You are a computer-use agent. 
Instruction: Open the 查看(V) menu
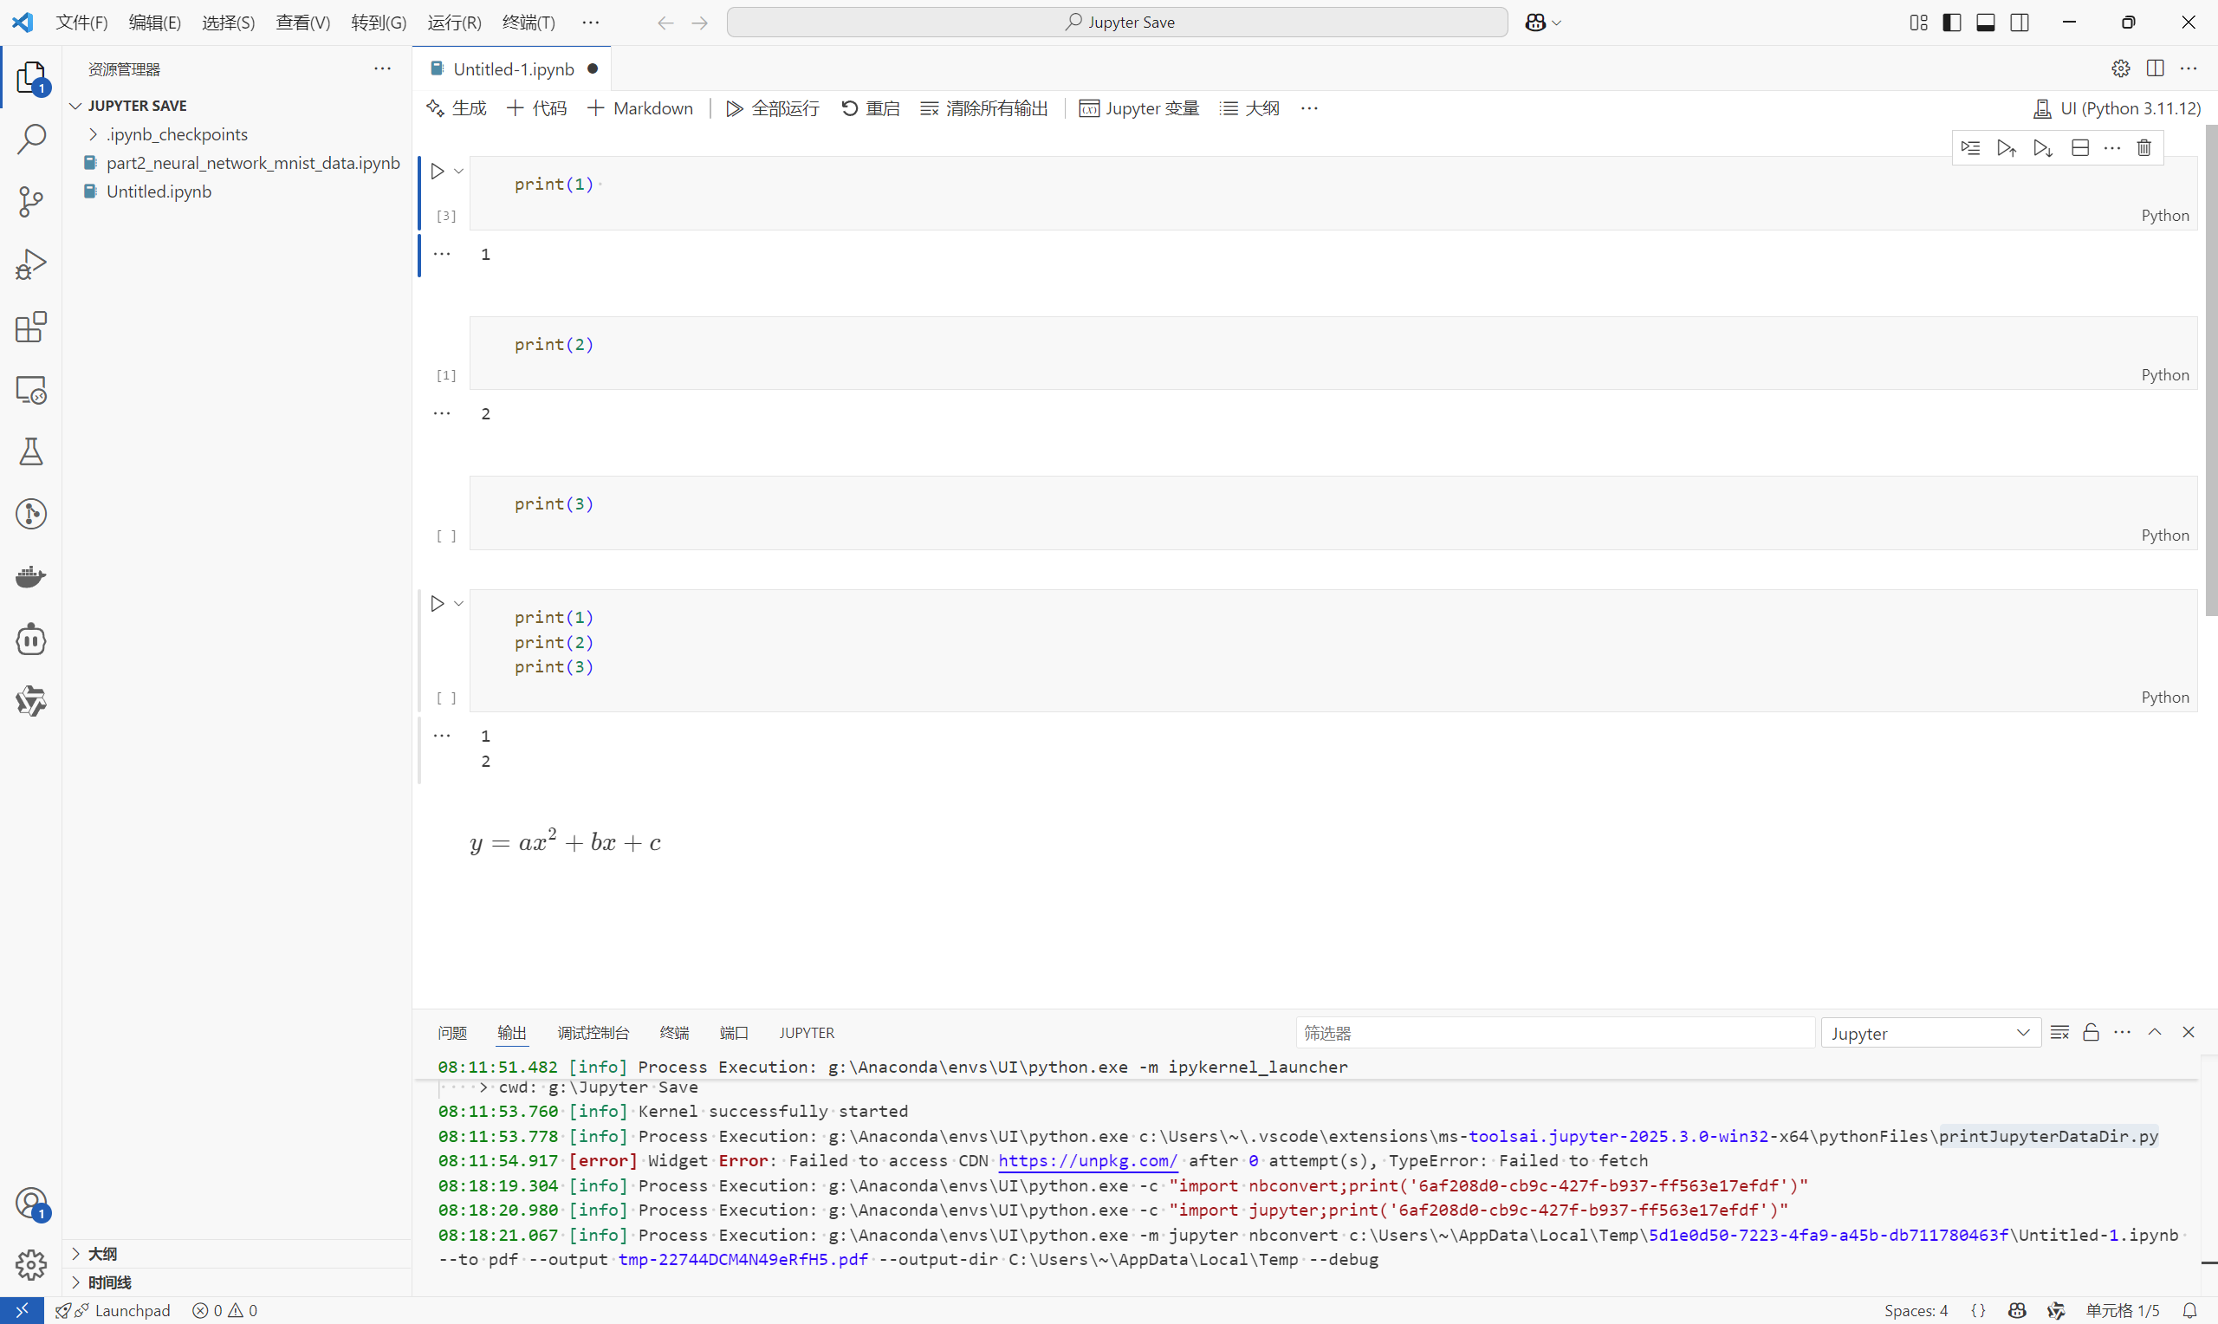(302, 23)
